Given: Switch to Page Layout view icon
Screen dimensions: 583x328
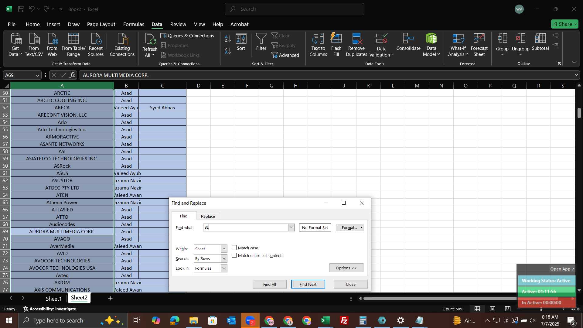Looking at the screenshot, I should coord(493,309).
